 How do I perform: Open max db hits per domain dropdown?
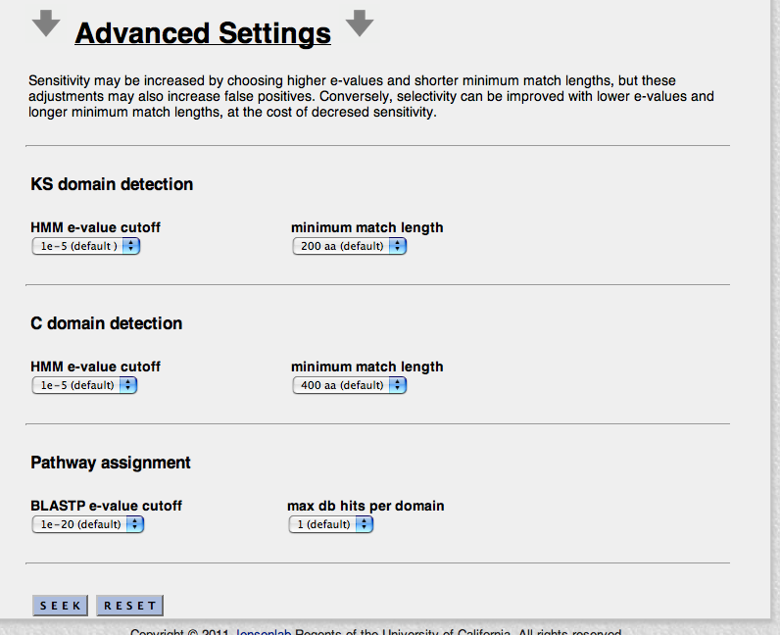(x=331, y=524)
